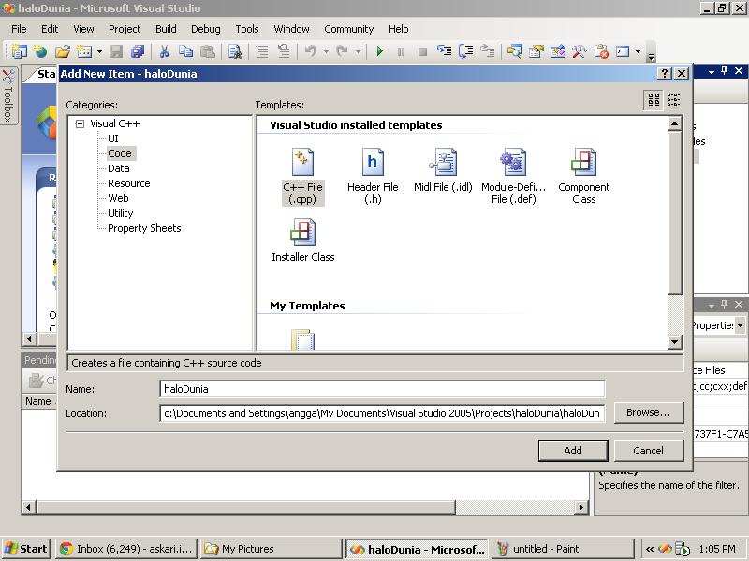Select the Data category
The image size is (749, 561).
(x=119, y=168)
